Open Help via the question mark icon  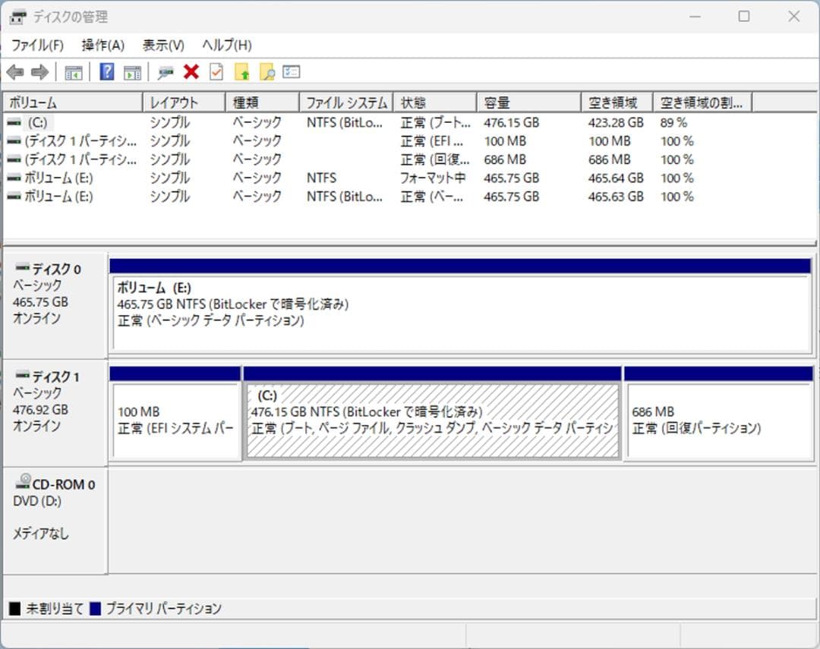pyautogui.click(x=106, y=71)
